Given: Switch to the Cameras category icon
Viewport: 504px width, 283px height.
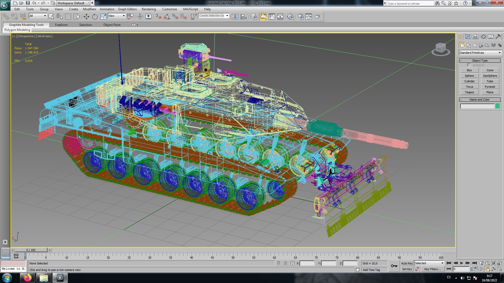Looking at the screenshot, I should tap(481, 45).
